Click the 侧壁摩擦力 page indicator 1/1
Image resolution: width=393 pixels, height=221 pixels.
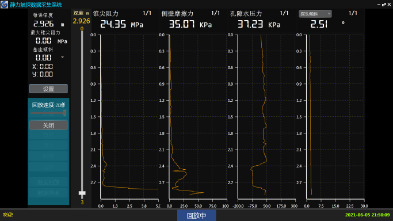point(216,13)
